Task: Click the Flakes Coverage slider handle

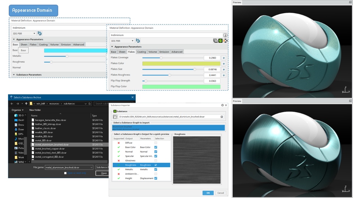Action: [161, 58]
